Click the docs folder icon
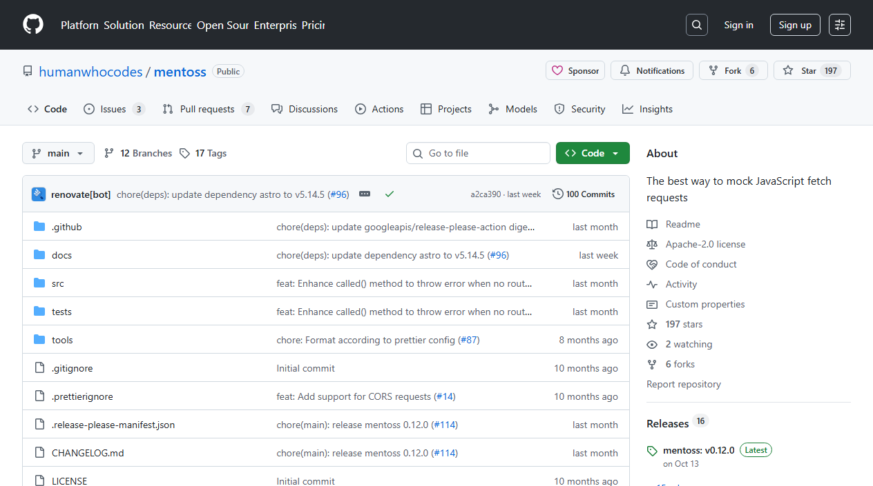 [39, 255]
